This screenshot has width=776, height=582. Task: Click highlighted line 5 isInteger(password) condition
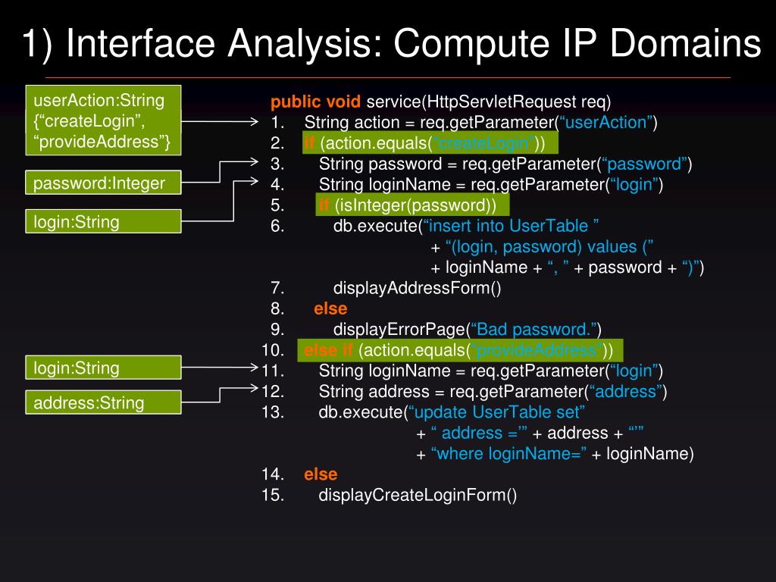412,205
